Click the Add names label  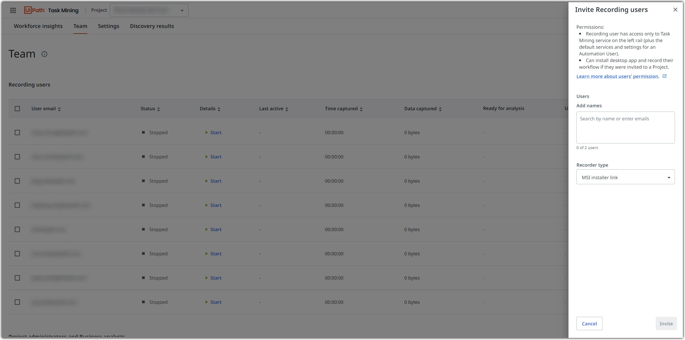pos(589,106)
